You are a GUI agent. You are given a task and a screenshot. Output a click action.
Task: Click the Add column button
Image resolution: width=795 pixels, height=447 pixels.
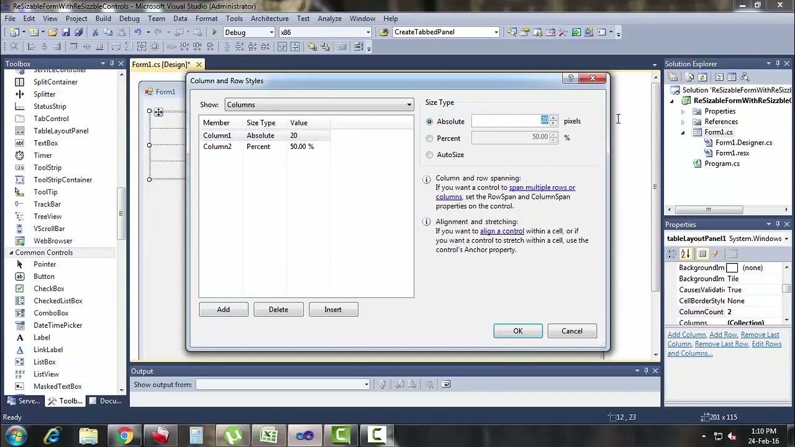click(224, 310)
